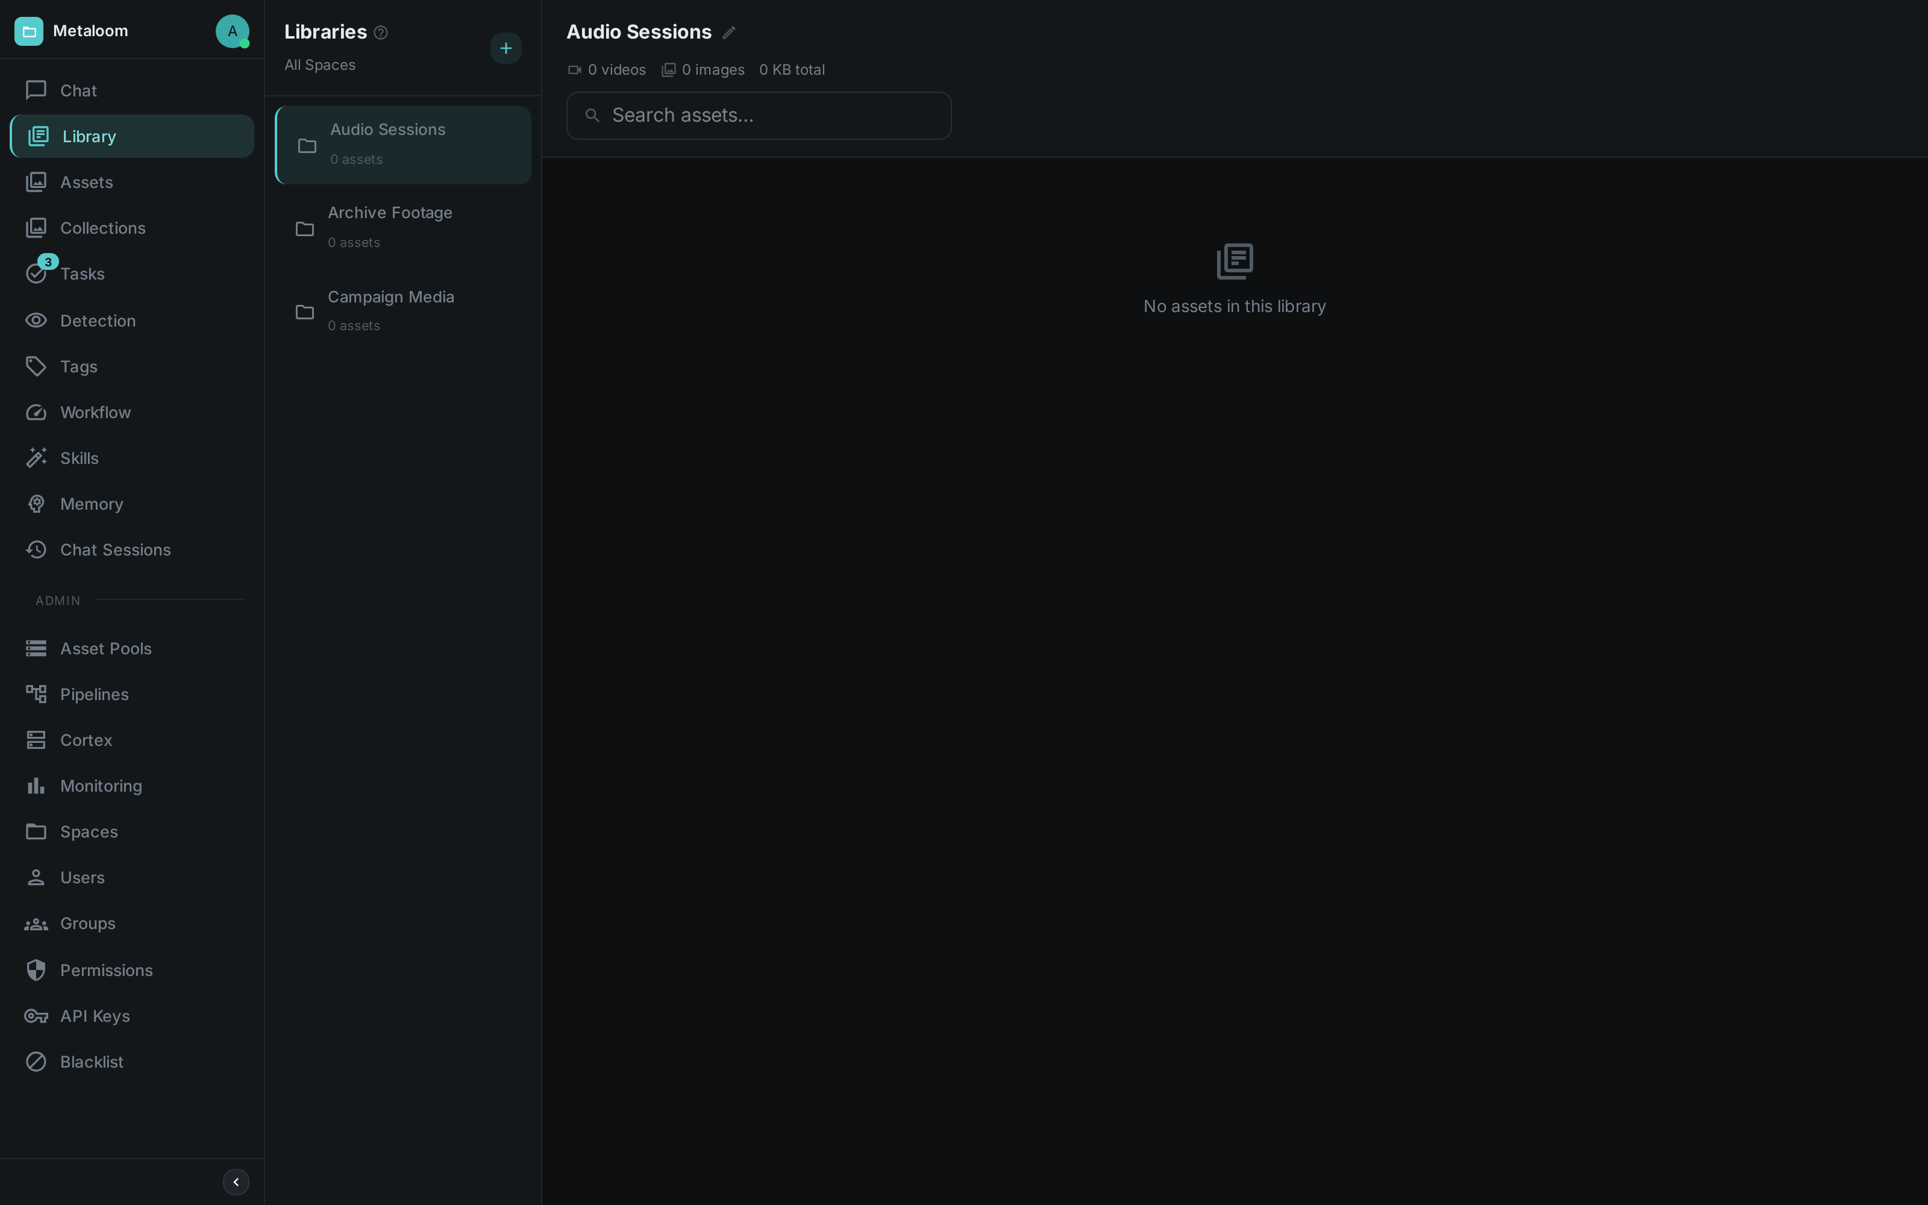Viewport: 1928px width, 1205px height.
Task: Open the user avatar A menu
Action: pyautogui.click(x=232, y=31)
